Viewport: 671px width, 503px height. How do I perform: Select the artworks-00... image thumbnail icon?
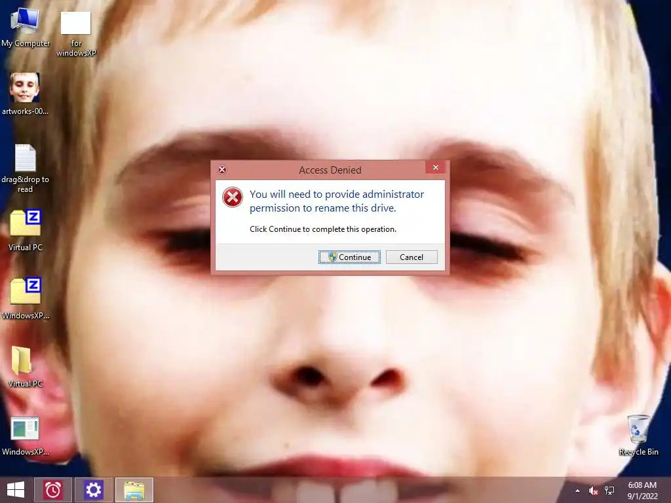coord(25,88)
